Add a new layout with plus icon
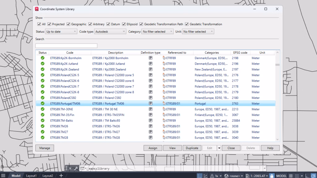The width and height of the screenshot is (317, 178). [61, 176]
